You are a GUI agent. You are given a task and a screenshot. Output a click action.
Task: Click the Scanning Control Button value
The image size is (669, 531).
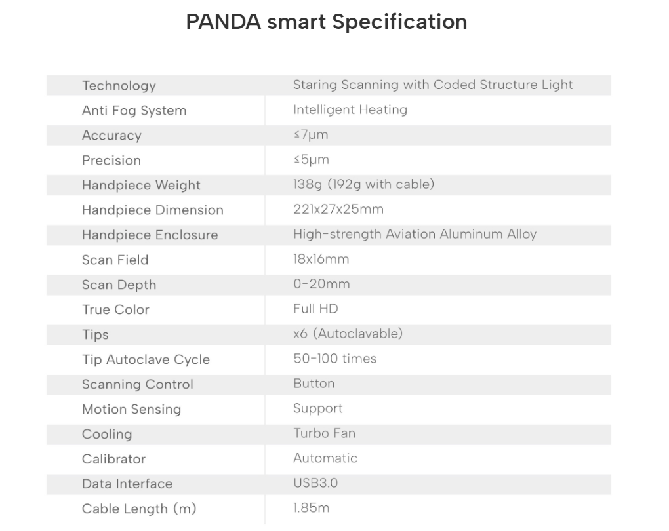(314, 384)
